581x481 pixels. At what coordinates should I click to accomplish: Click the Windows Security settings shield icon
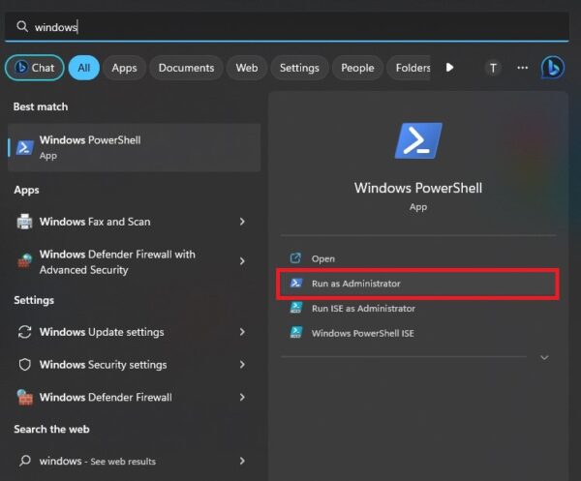pyautogui.click(x=25, y=365)
